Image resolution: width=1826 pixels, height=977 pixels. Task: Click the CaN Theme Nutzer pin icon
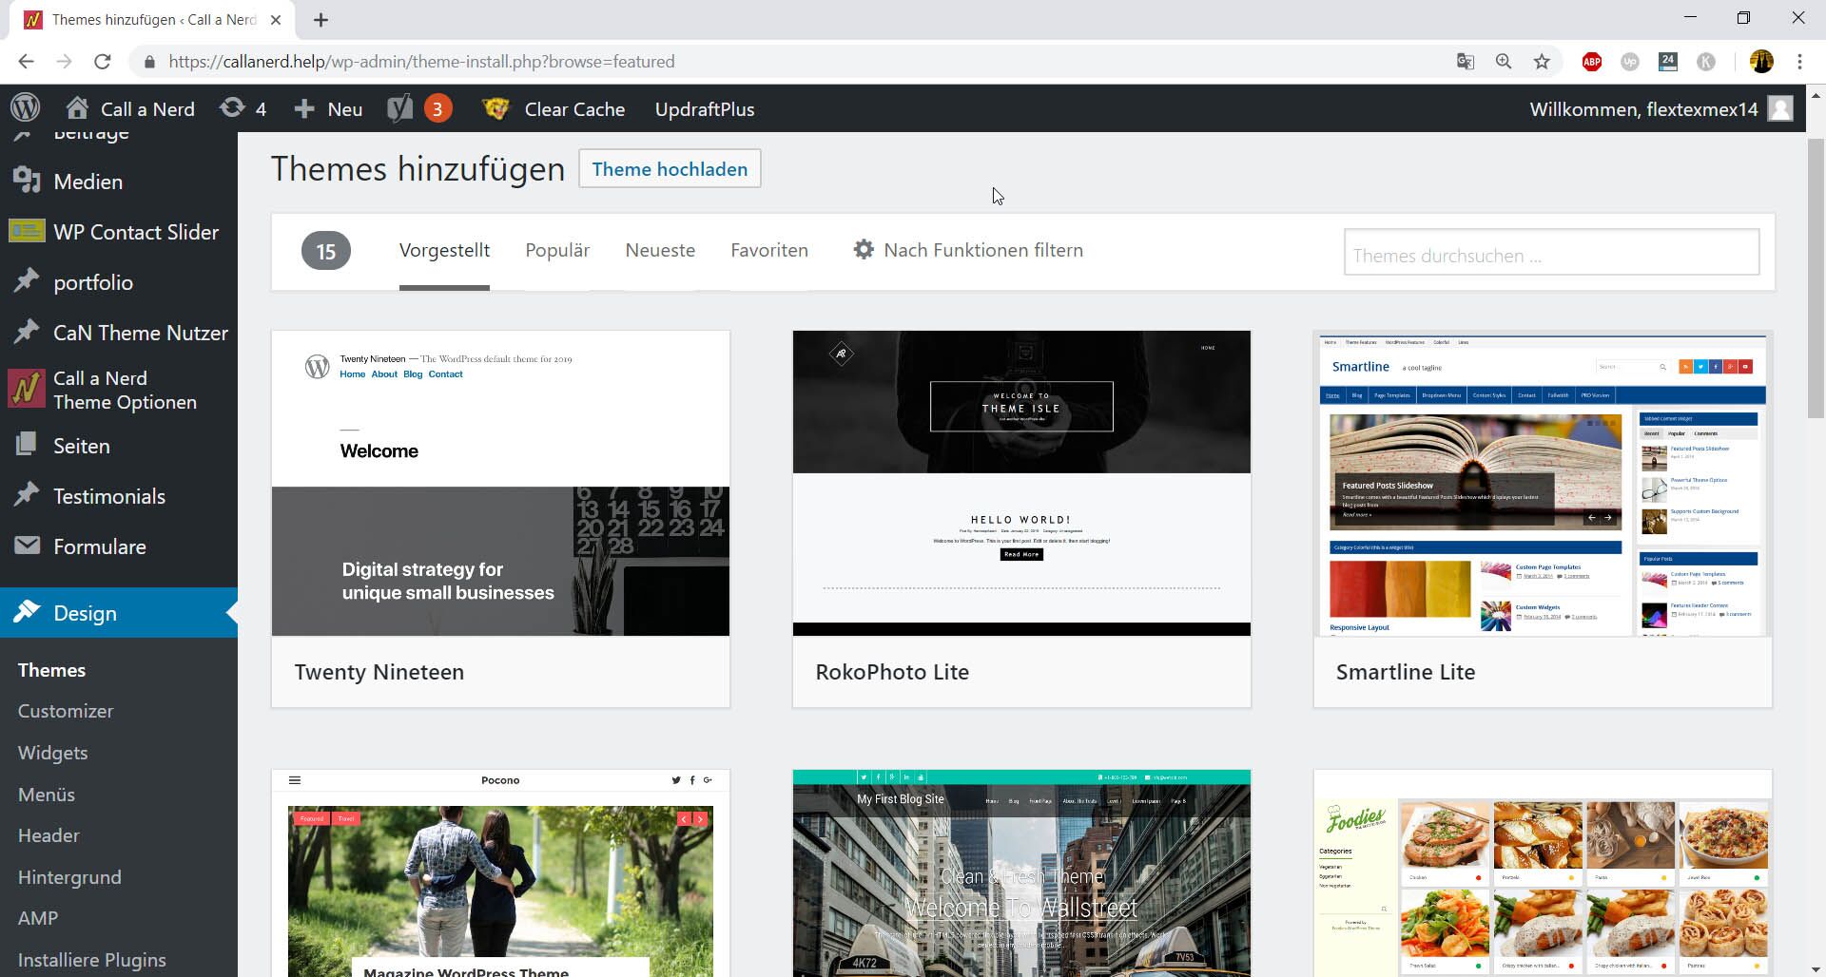click(x=27, y=332)
